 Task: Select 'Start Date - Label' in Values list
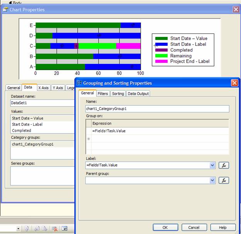[43, 124]
